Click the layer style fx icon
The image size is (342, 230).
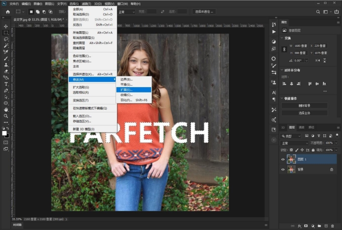pyautogui.click(x=299, y=226)
